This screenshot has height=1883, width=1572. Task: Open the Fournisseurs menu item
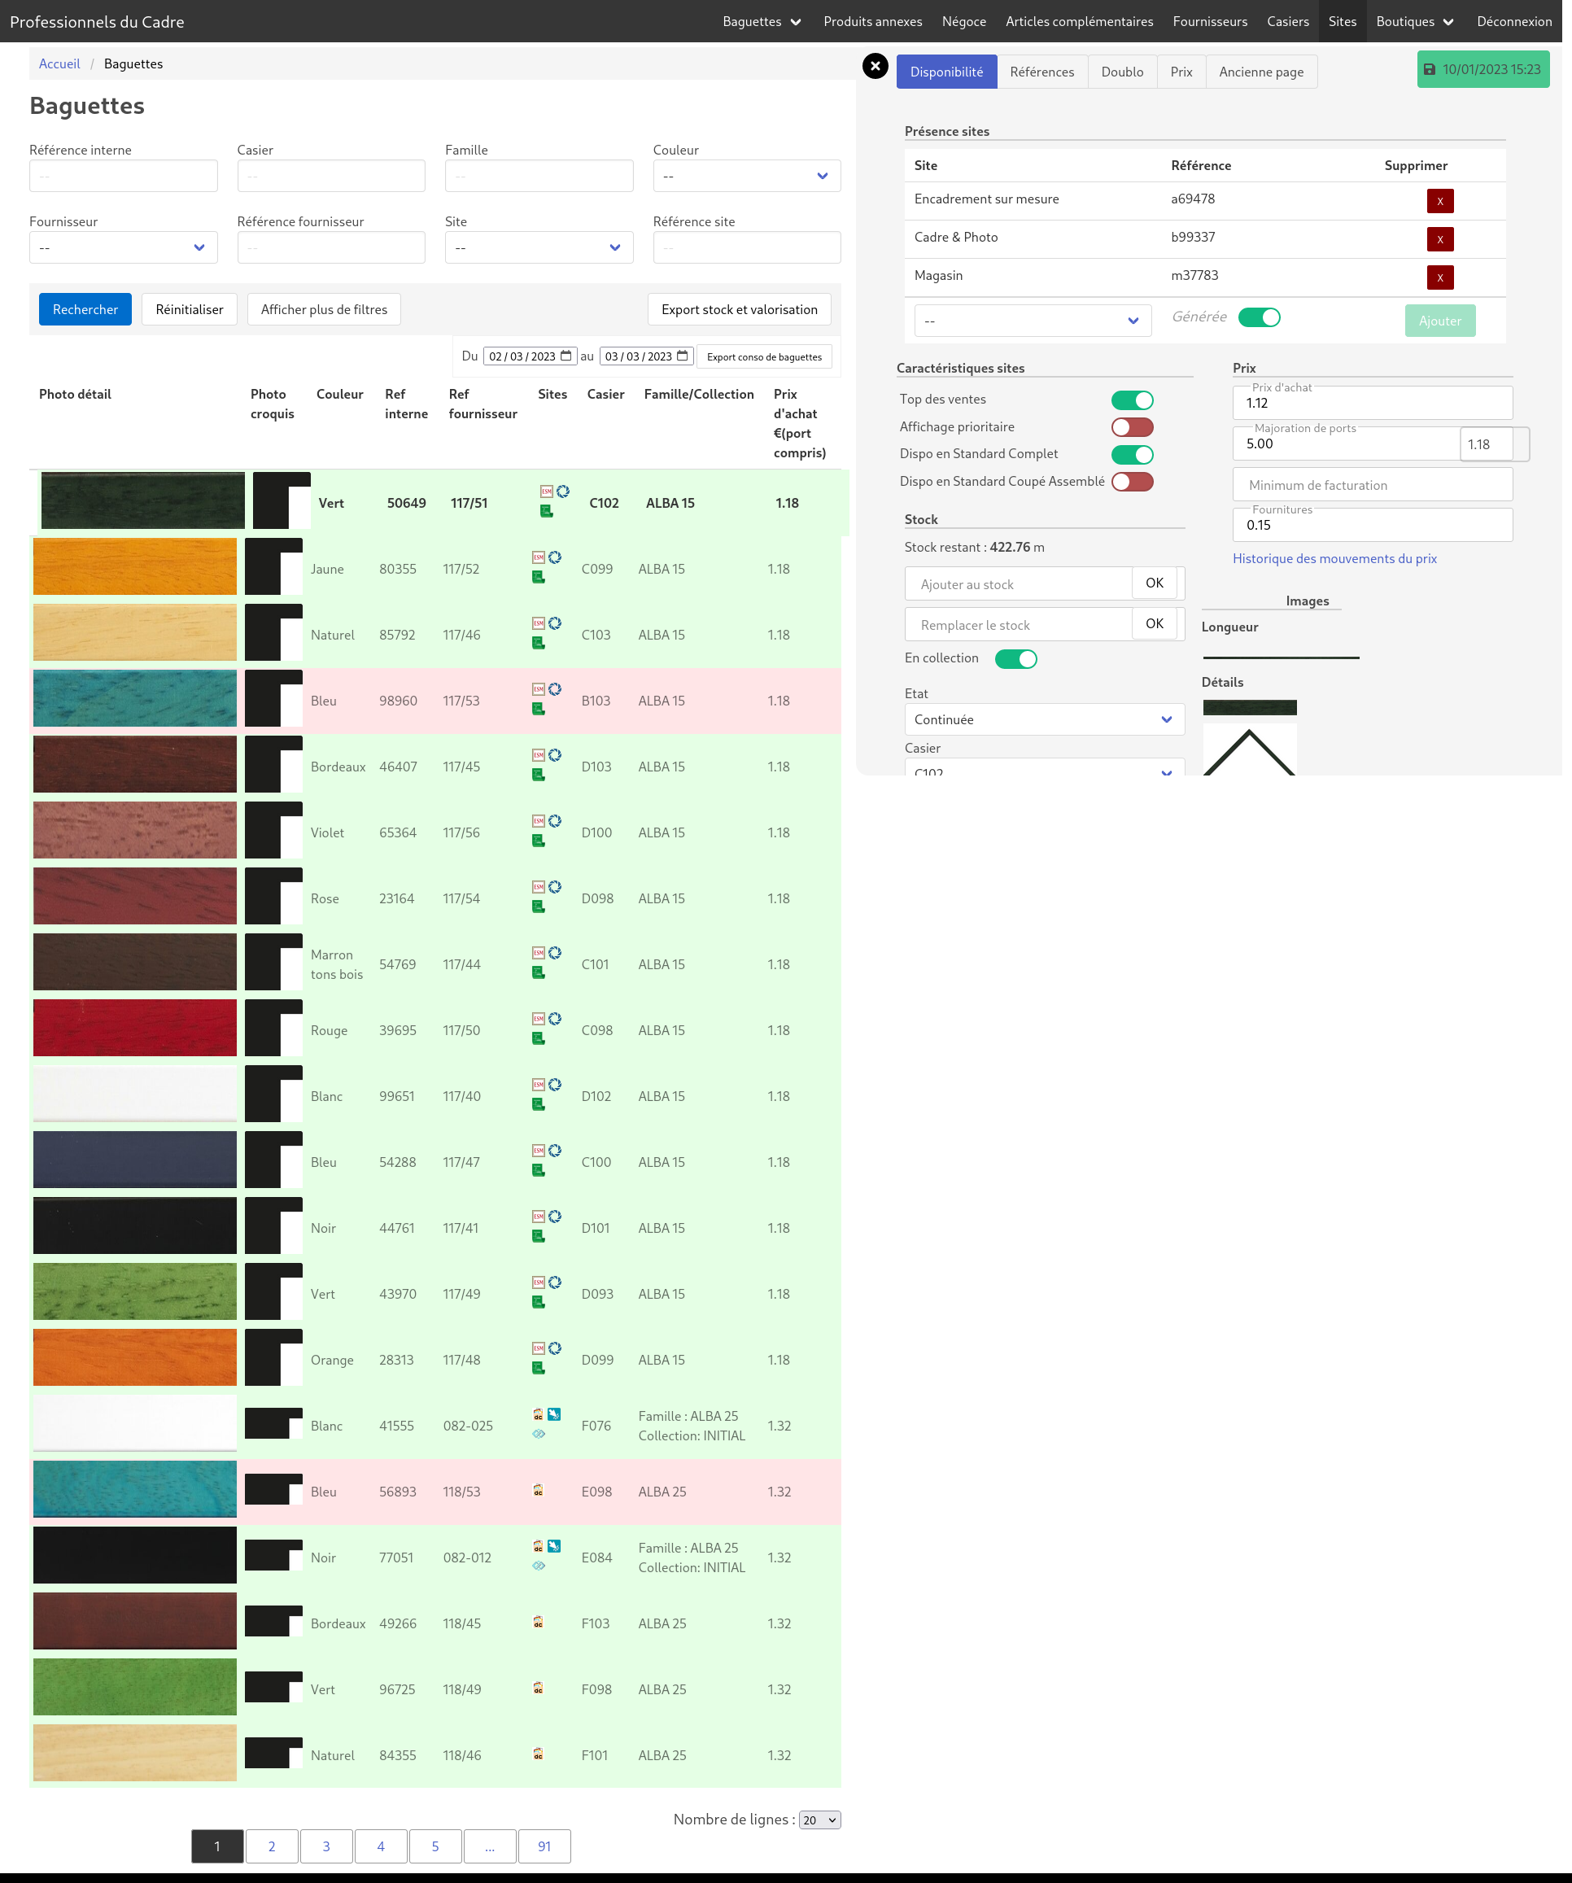1209,21
